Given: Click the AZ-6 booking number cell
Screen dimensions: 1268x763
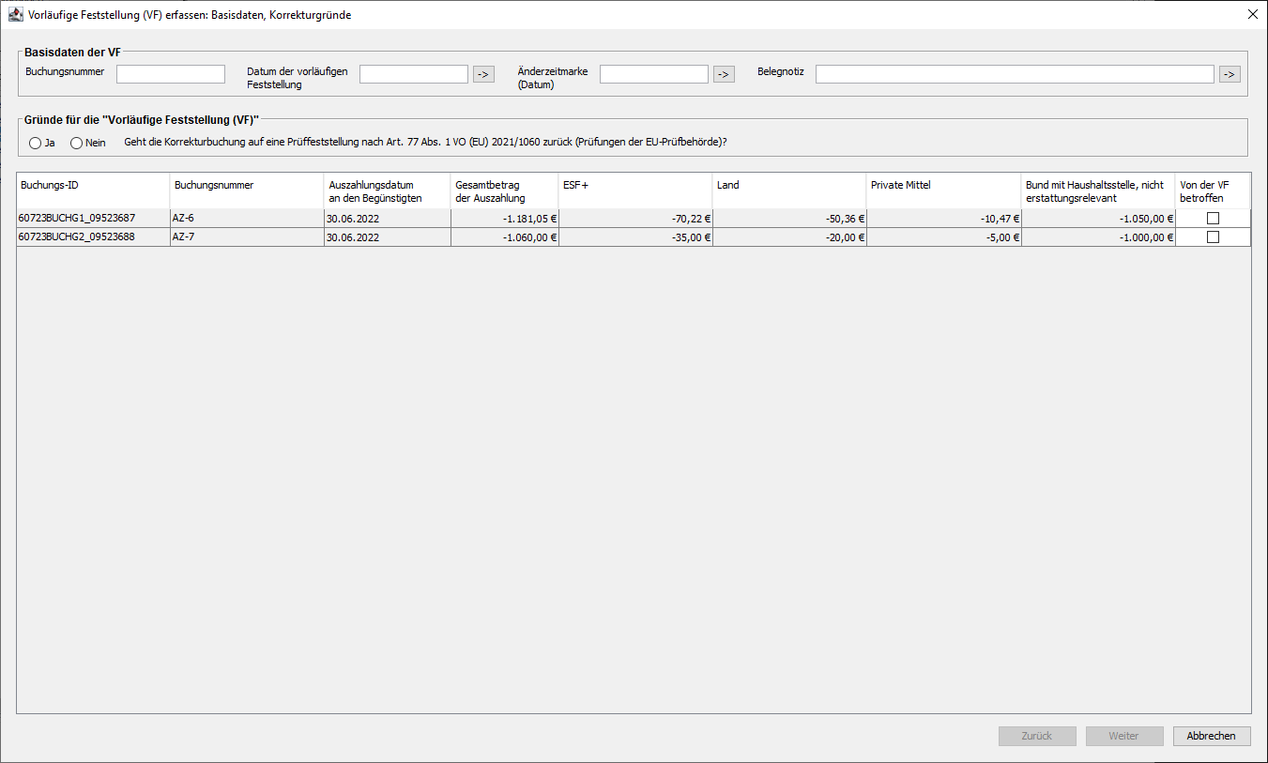Looking at the screenshot, I should [247, 219].
